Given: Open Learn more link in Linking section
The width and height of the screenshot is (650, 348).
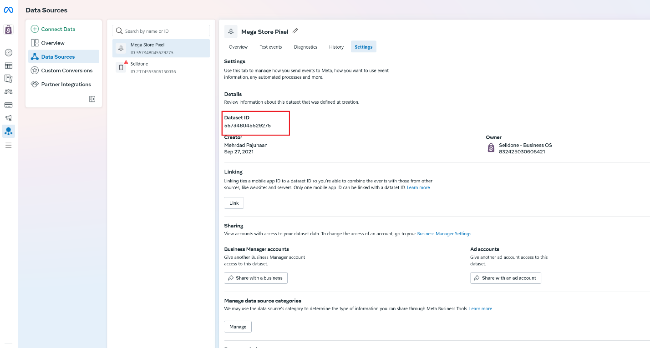Looking at the screenshot, I should [418, 187].
